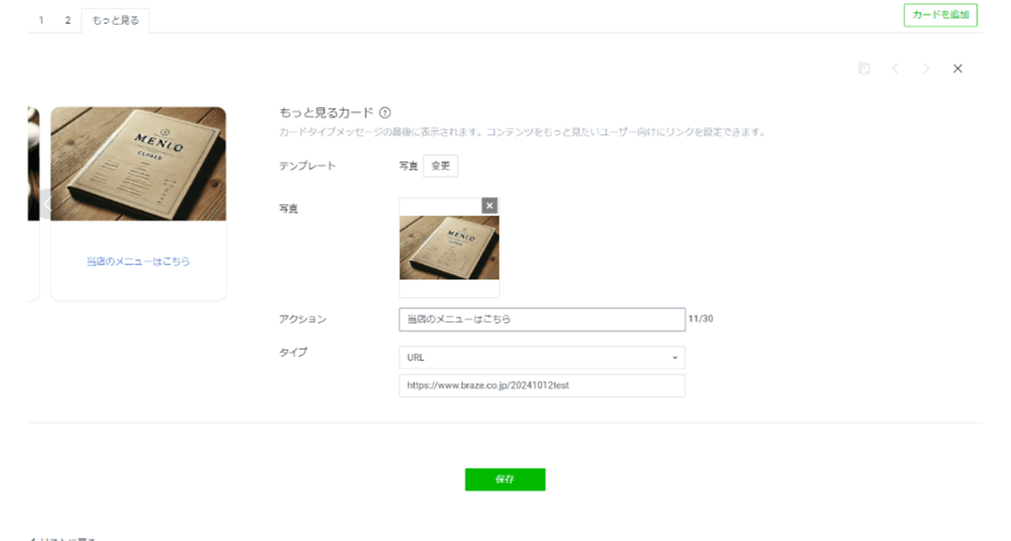
Task: Change the template by opening its selector
Action: point(440,165)
